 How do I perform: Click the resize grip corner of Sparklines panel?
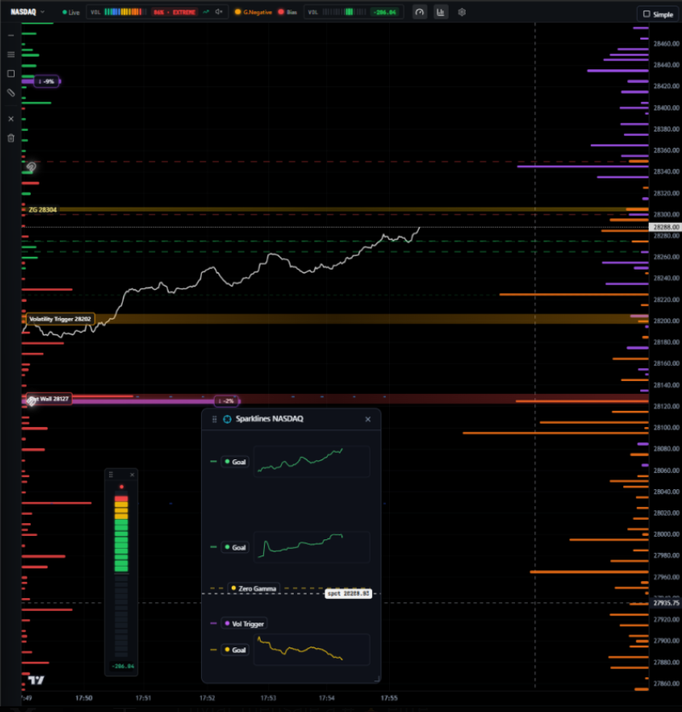coord(376,678)
